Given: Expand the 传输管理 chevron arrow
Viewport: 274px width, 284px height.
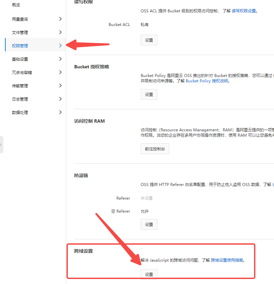Looking at the screenshot, I should click(61, 85).
